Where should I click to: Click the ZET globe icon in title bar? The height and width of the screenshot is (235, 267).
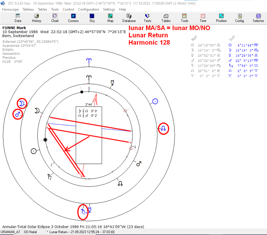click(x=3, y=3)
